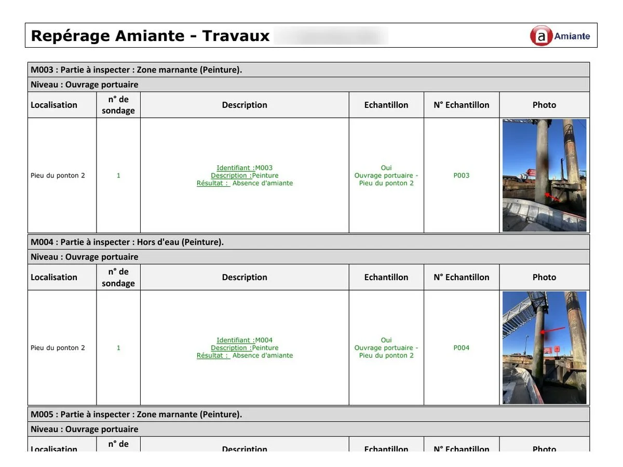Image resolution: width=623 pixels, height=467 pixels.
Task: Click the M004 Hors d'eau section header
Action: click(308, 242)
